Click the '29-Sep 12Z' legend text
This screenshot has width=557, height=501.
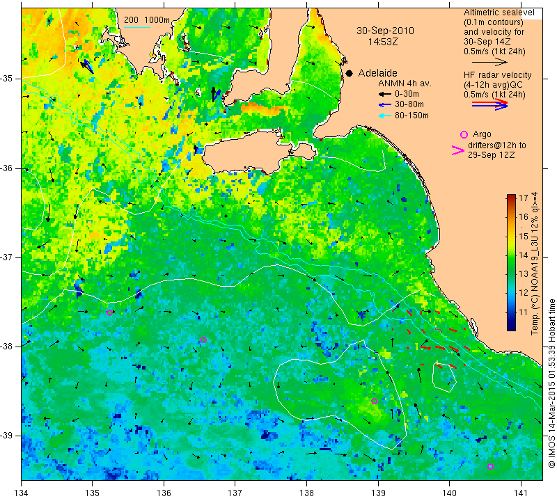[492, 155]
